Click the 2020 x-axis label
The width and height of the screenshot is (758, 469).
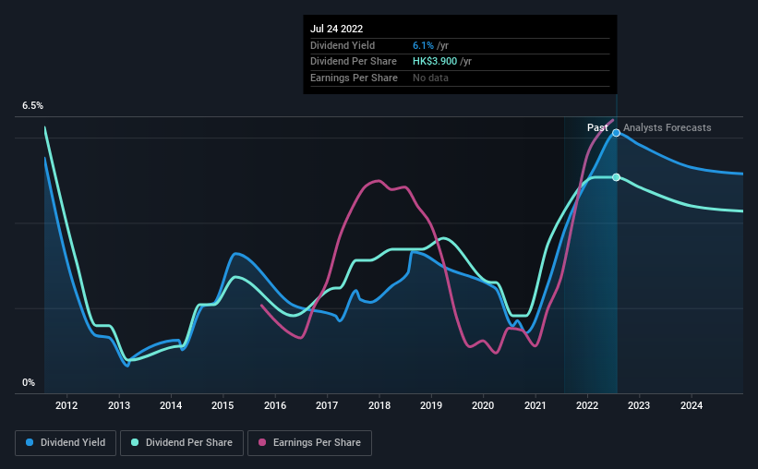coord(483,405)
